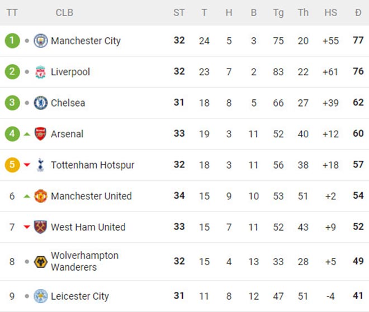The width and height of the screenshot is (369, 312).
Task: Click the Wolverhampton Wanderers wolf crest
Action: (41, 261)
